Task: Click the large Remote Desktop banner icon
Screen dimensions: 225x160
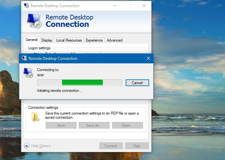Action: coord(34,21)
